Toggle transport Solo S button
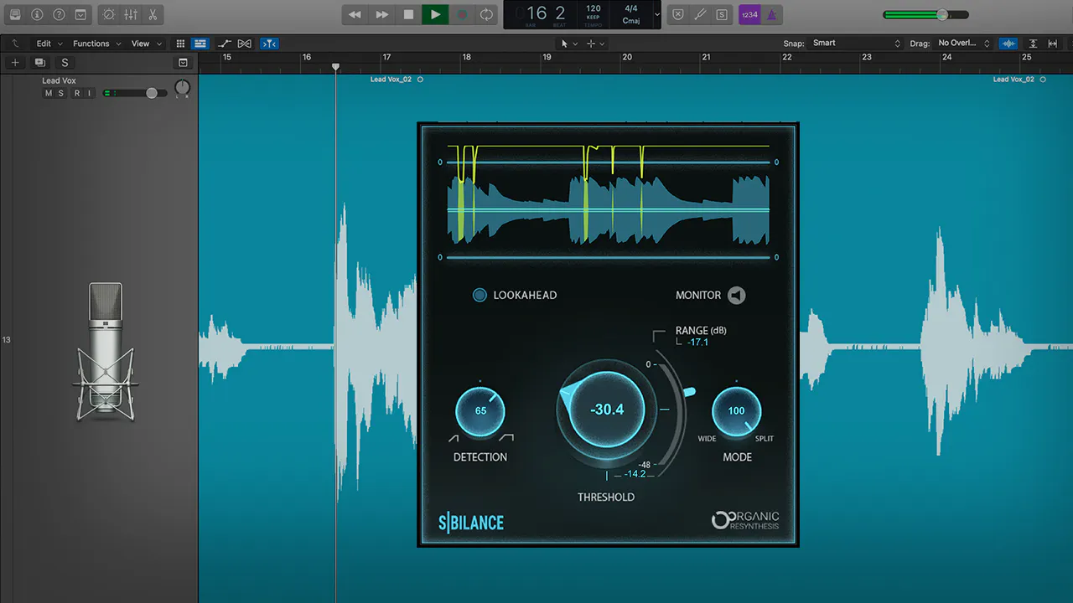The height and width of the screenshot is (603, 1073). (x=722, y=14)
